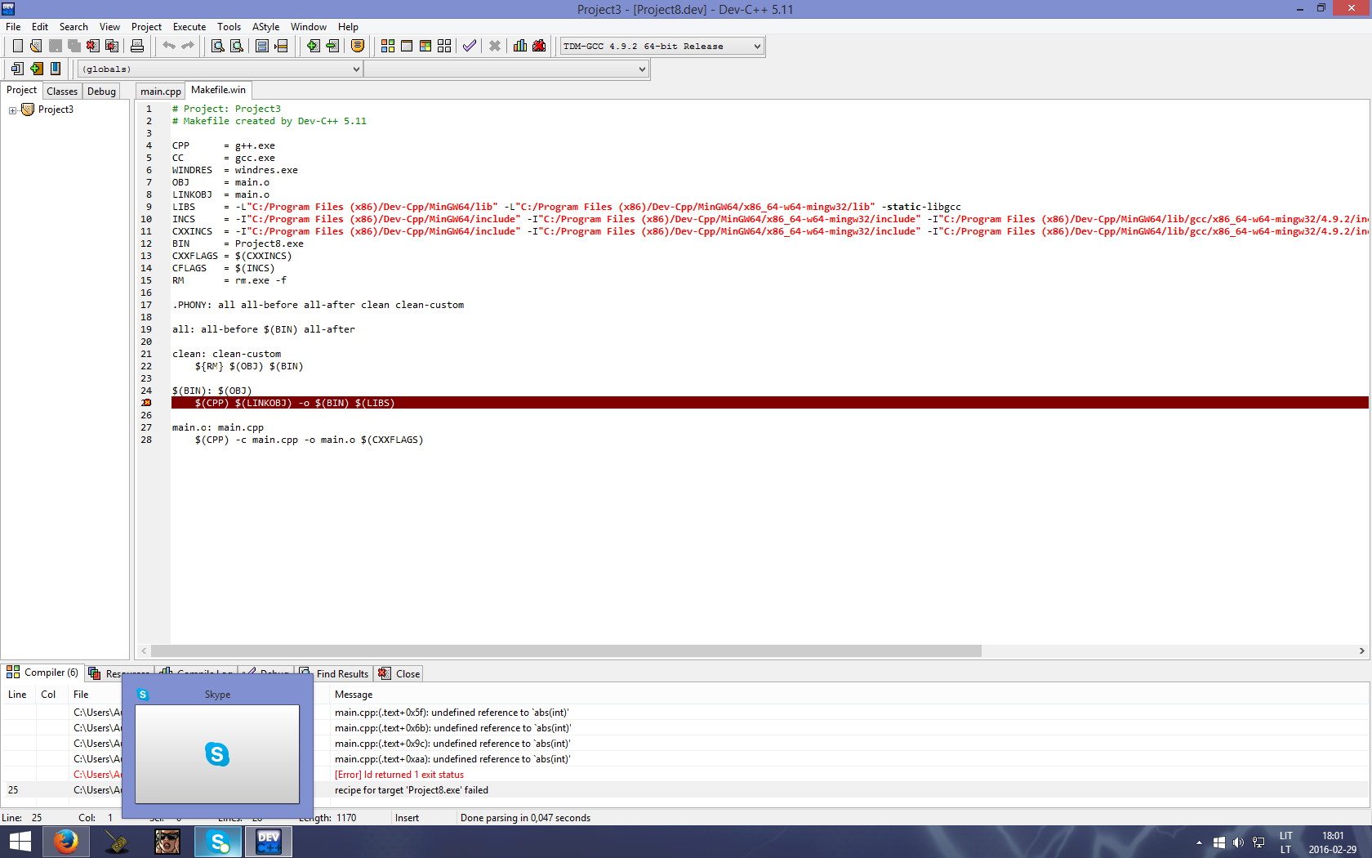Viewport: 1372px width, 858px height.
Task: Select the Project3 item in project tree
Action: pyautogui.click(x=56, y=109)
